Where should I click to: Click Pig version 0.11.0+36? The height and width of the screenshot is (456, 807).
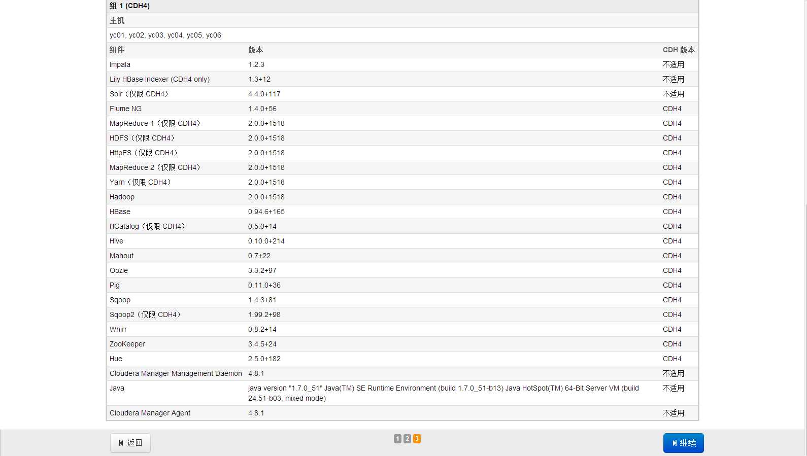264,285
